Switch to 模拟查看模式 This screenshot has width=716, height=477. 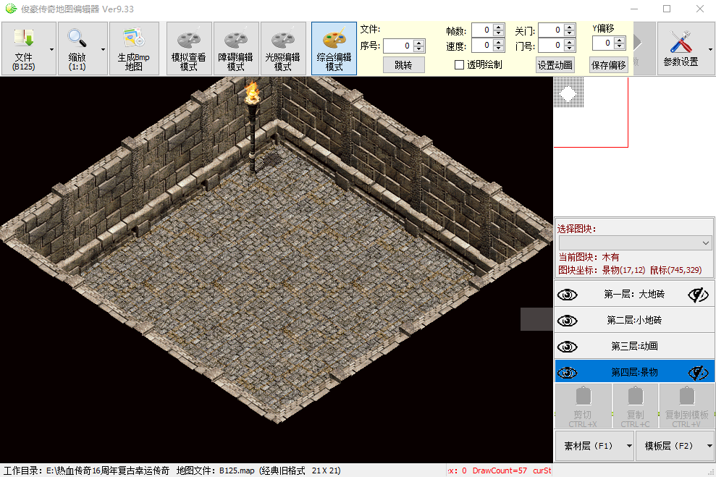coord(188,48)
